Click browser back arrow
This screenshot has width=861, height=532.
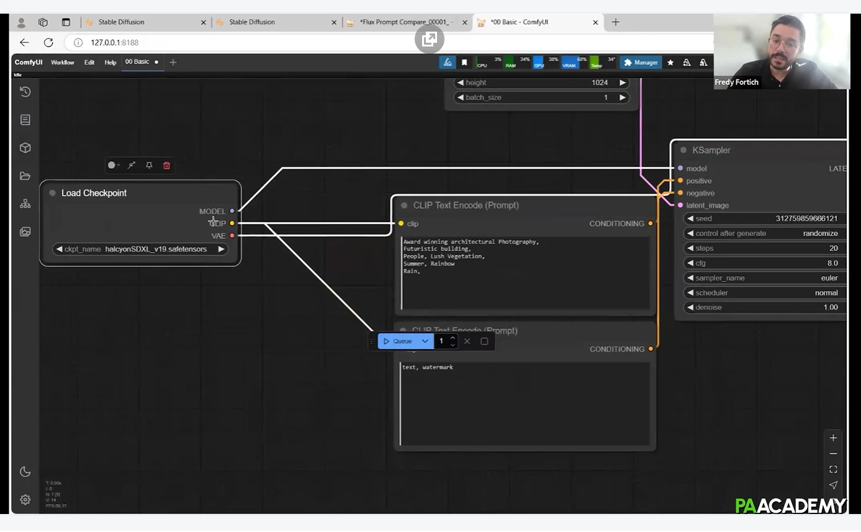point(24,42)
